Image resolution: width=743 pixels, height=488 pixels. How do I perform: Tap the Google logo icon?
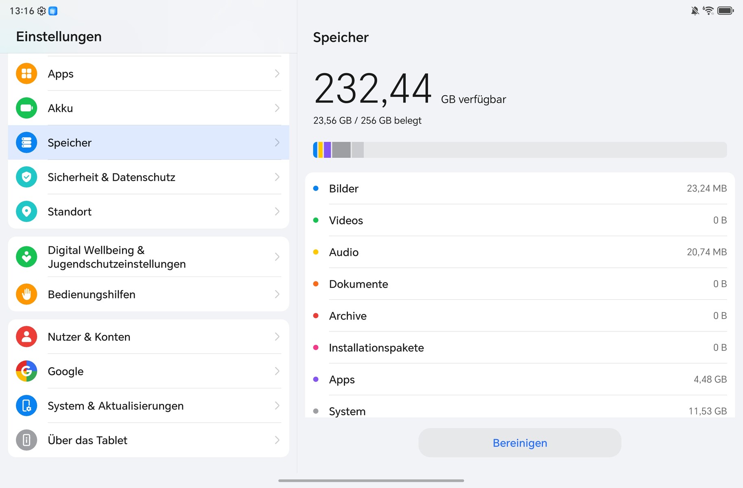[26, 371]
